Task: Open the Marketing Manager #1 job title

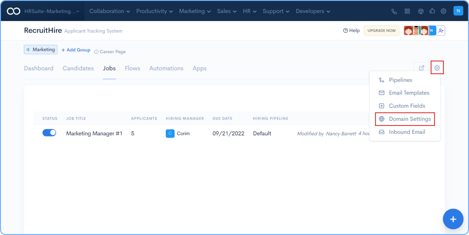Action: point(94,133)
